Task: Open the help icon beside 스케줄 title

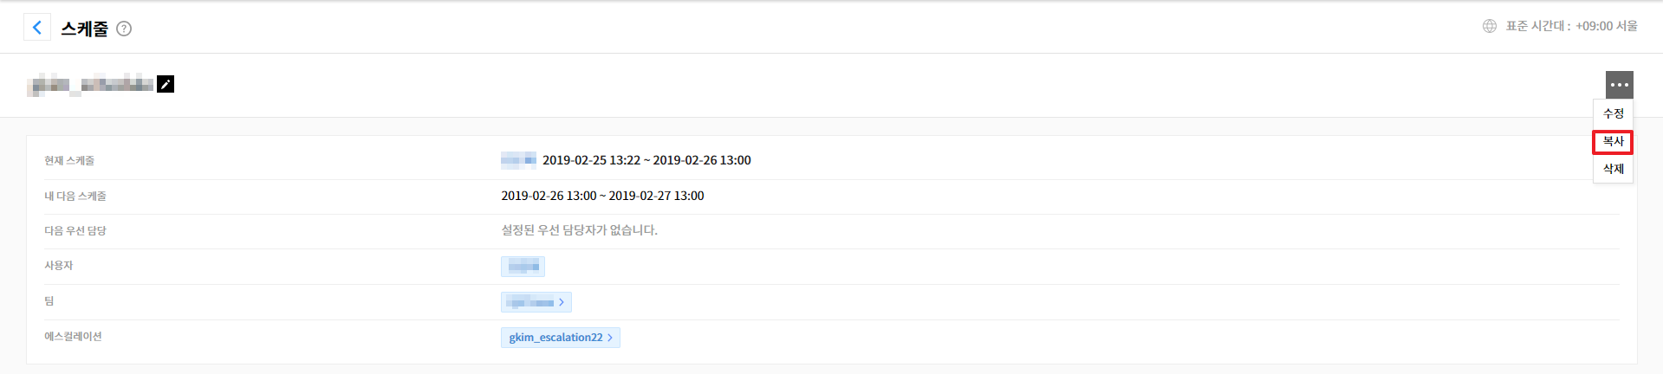Action: pos(124,29)
